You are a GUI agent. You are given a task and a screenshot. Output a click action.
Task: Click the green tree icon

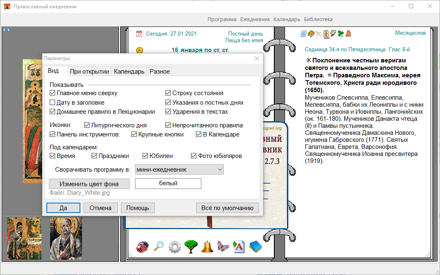coord(191,247)
